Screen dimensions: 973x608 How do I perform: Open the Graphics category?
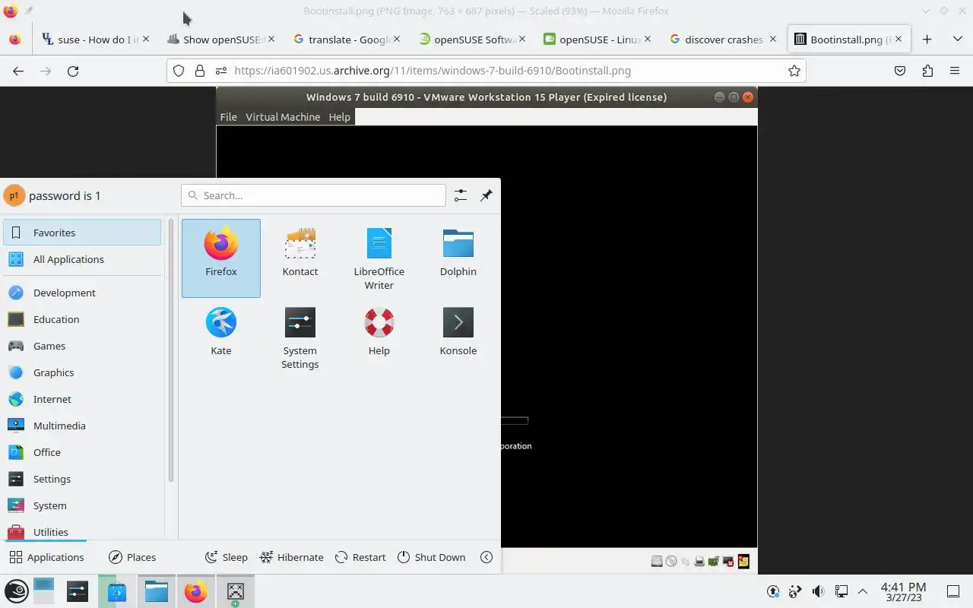click(x=82, y=372)
